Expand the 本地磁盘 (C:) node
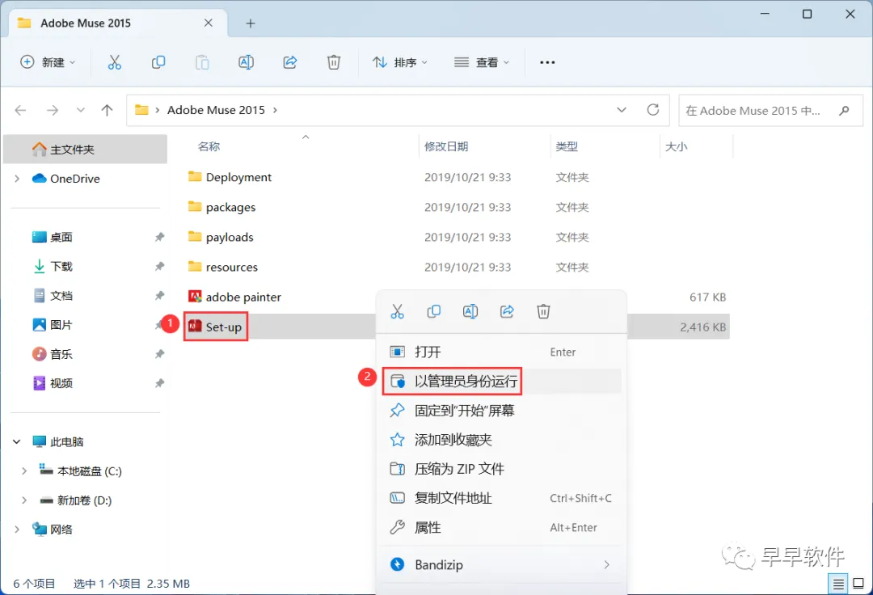The width and height of the screenshot is (873, 595). [x=24, y=471]
